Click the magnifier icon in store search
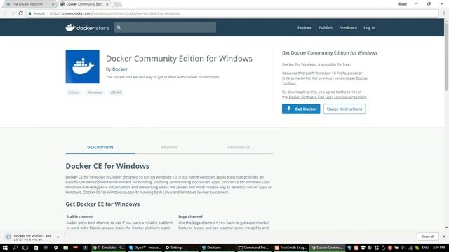 pyautogui.click(x=119, y=27)
